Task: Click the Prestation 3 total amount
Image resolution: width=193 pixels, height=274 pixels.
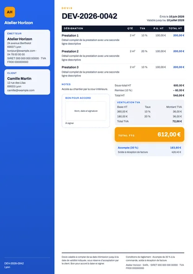Action: [179, 67]
